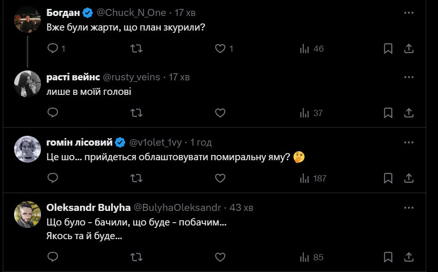This screenshot has height=272, width=438.
Task: Reply to Богдан's tweet
Action: pyautogui.click(x=53, y=48)
